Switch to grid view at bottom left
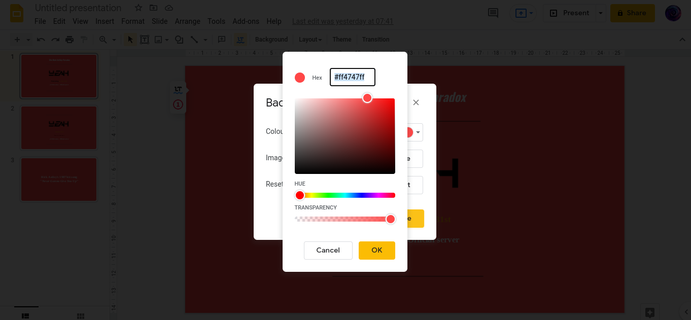Viewport: 691px width, 320px height. tap(80, 316)
